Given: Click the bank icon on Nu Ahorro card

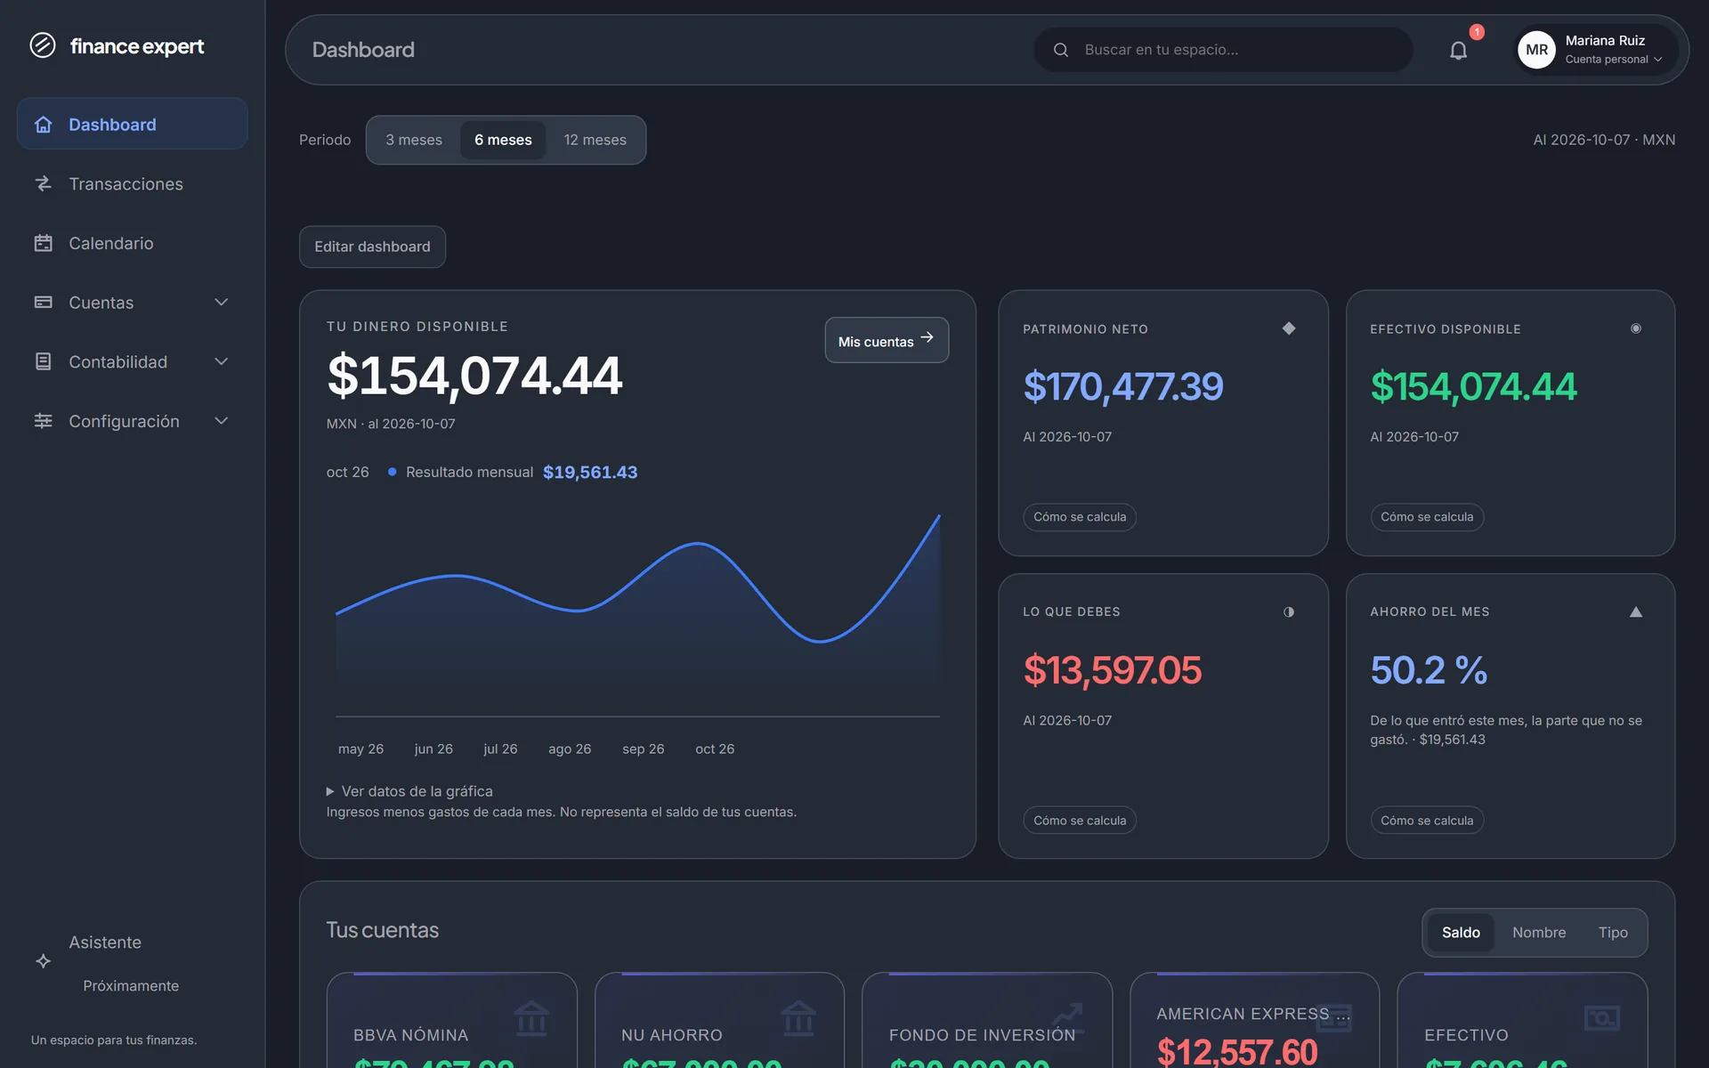Looking at the screenshot, I should tap(798, 1018).
